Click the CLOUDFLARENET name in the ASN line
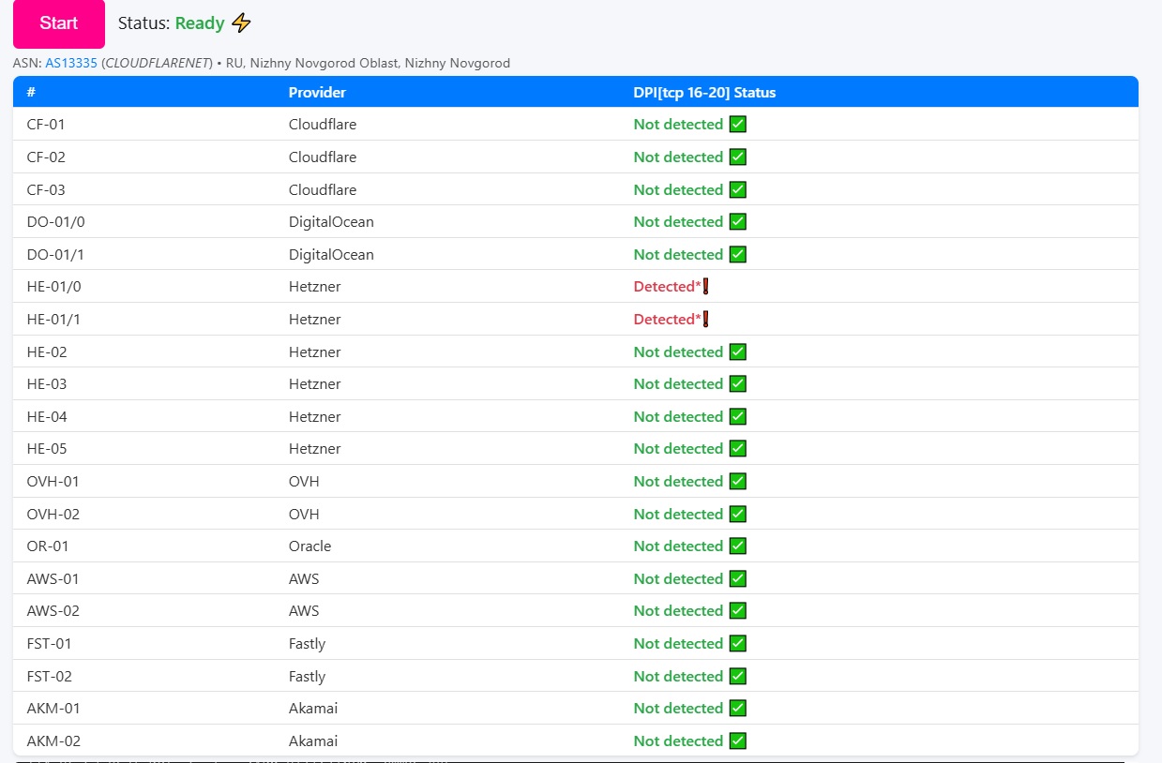This screenshot has width=1162, height=763. point(157,63)
